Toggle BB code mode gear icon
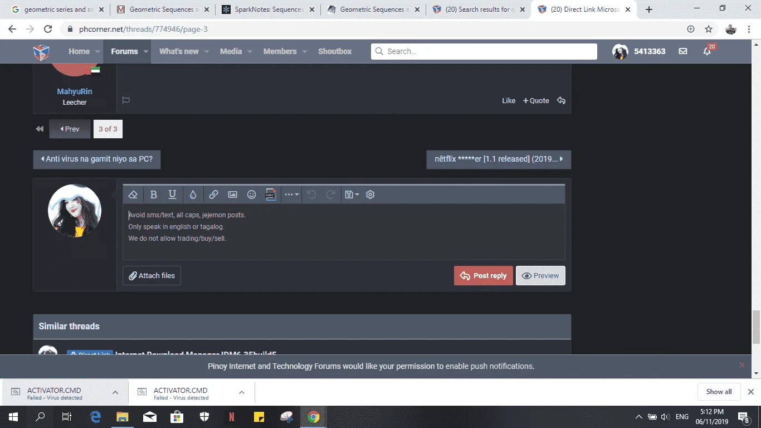The width and height of the screenshot is (761, 428). [x=370, y=194]
